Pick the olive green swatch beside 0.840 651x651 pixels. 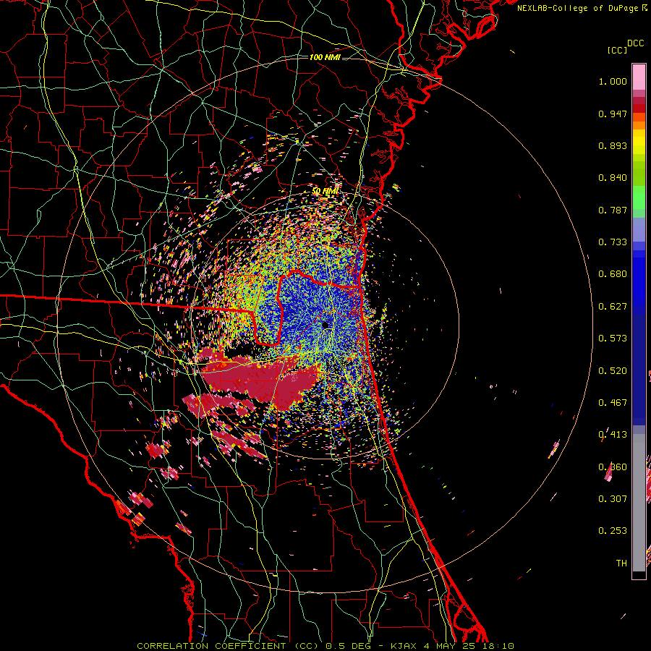coord(639,174)
